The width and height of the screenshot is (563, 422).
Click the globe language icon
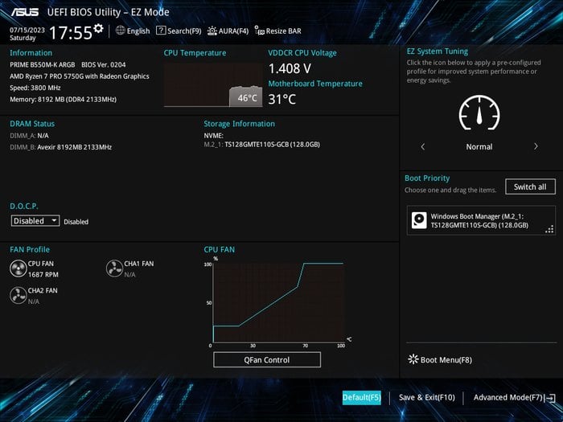tap(121, 31)
